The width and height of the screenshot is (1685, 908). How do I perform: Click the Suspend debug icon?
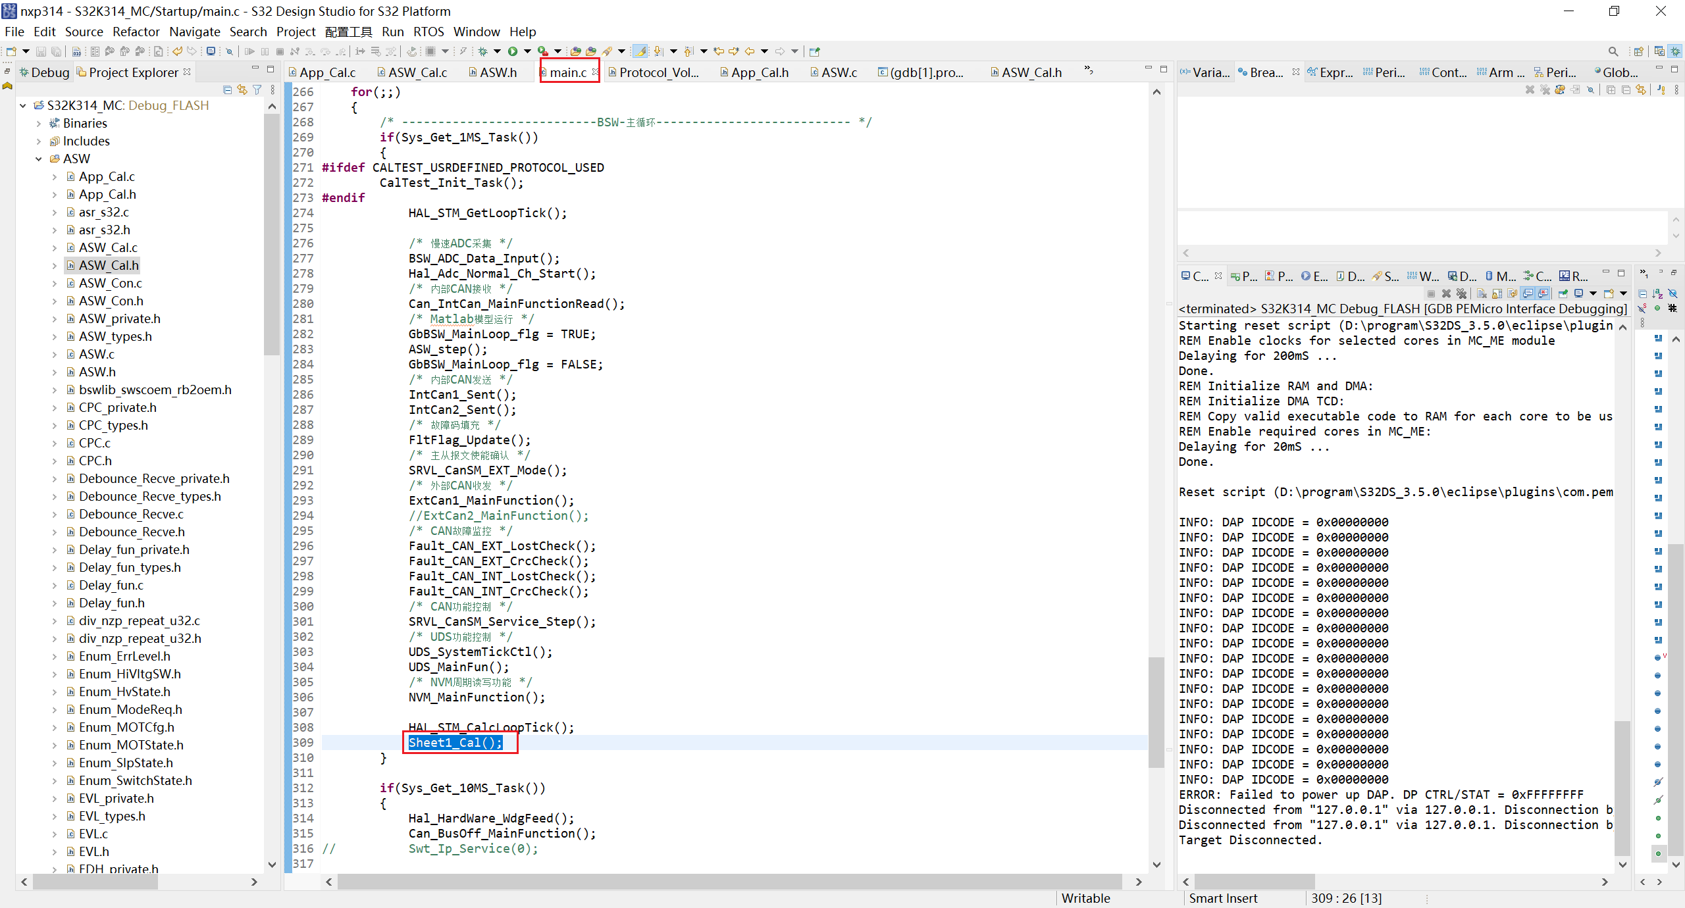265,51
